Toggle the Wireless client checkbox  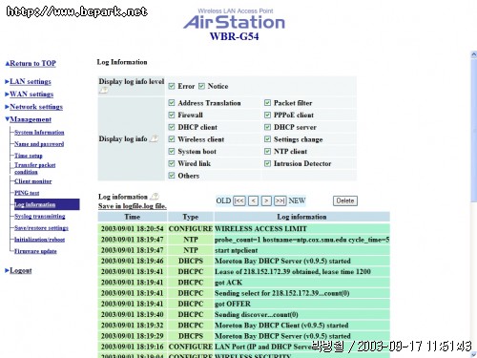(172, 139)
